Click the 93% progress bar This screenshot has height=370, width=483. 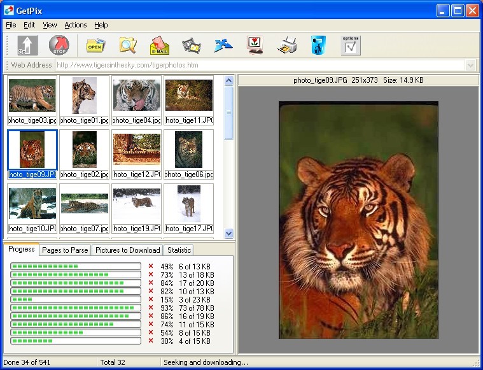pyautogui.click(x=76, y=308)
